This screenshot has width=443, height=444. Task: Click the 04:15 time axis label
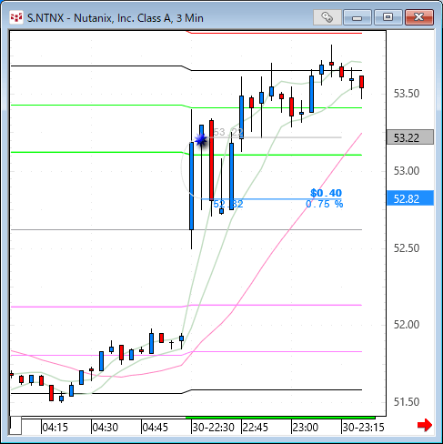[55, 428]
